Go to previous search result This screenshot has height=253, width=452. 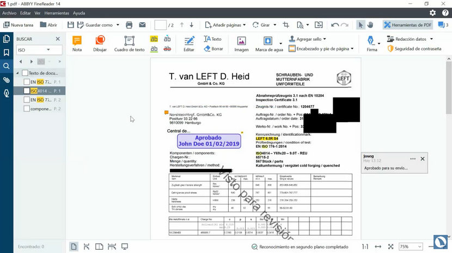click(x=21, y=61)
